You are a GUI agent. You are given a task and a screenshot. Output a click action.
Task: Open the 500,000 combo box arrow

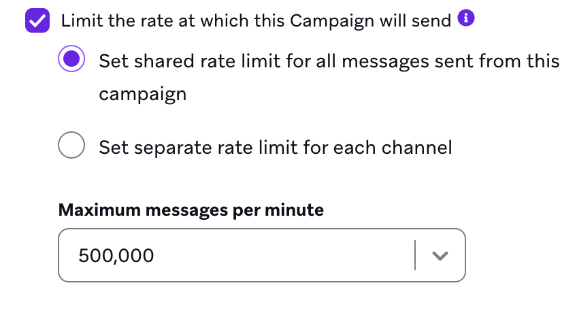[x=440, y=255]
